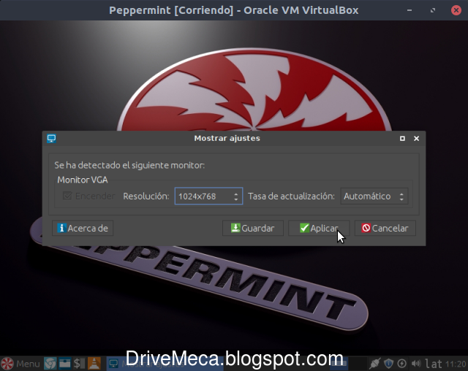Maximize the Mostrar ajustes dialog
Viewport: 468px width, 371px height.
click(402, 138)
